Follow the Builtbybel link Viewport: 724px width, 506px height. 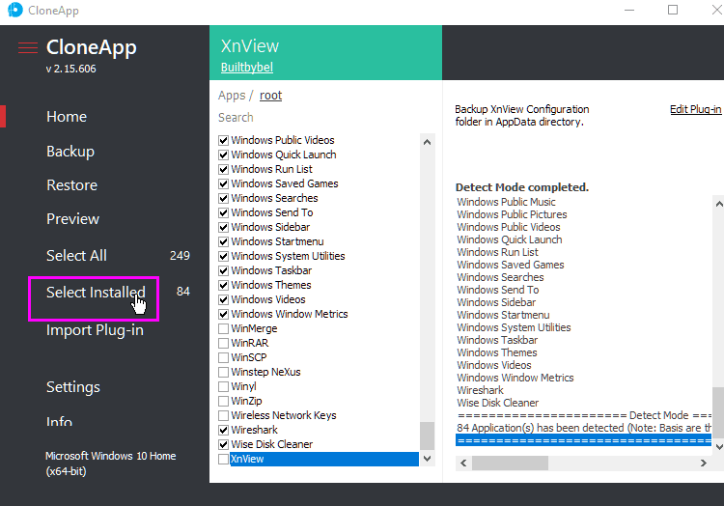tap(247, 68)
